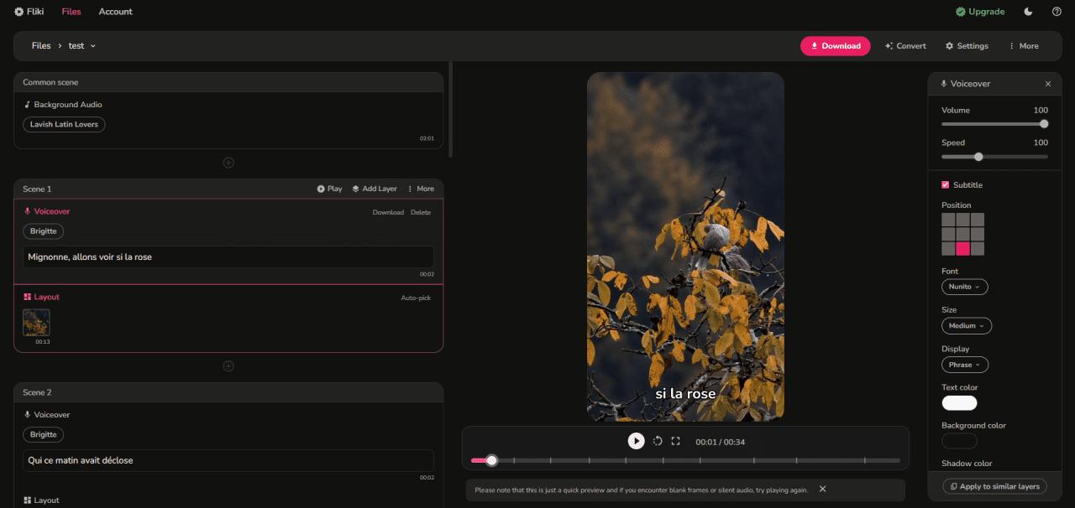The width and height of the screenshot is (1075, 508).
Task: Set subtitle position to top-right cell
Action: [x=978, y=220]
